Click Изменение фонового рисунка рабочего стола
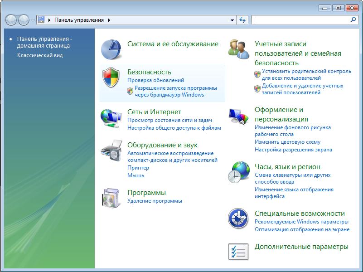 coord(293,131)
